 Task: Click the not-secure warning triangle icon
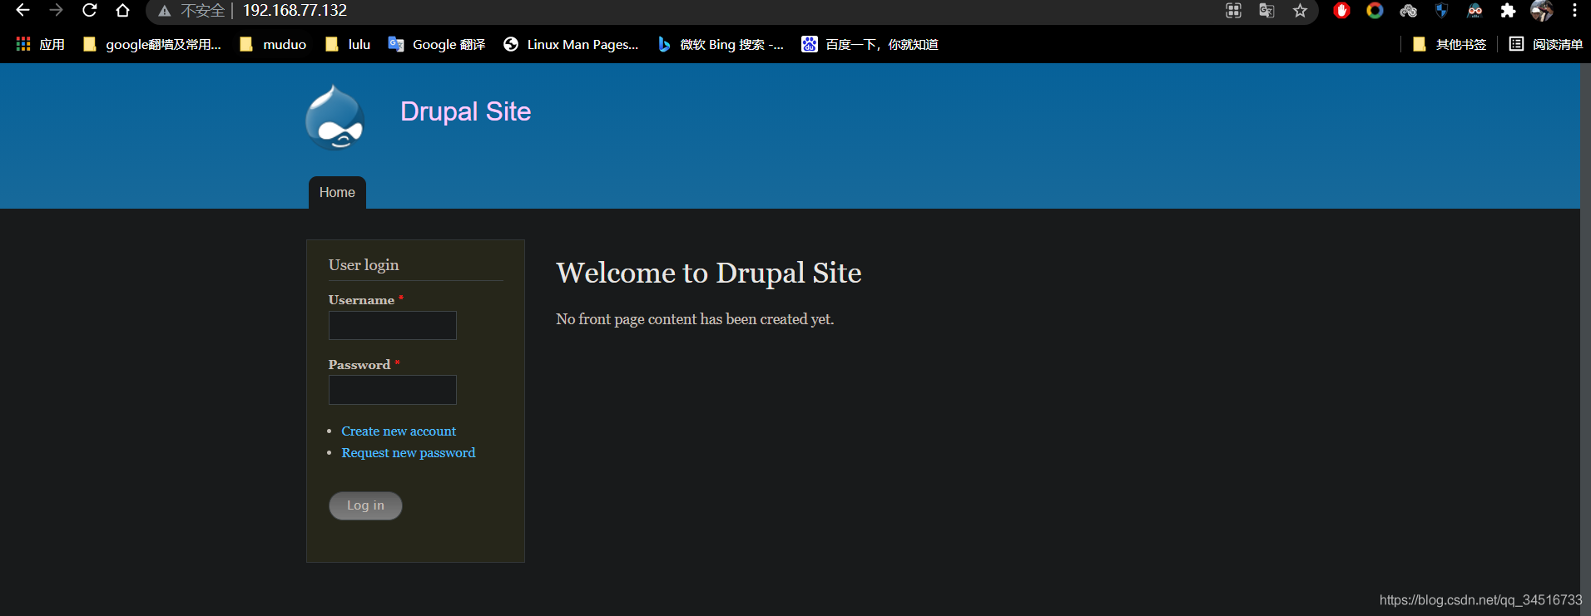(x=165, y=11)
